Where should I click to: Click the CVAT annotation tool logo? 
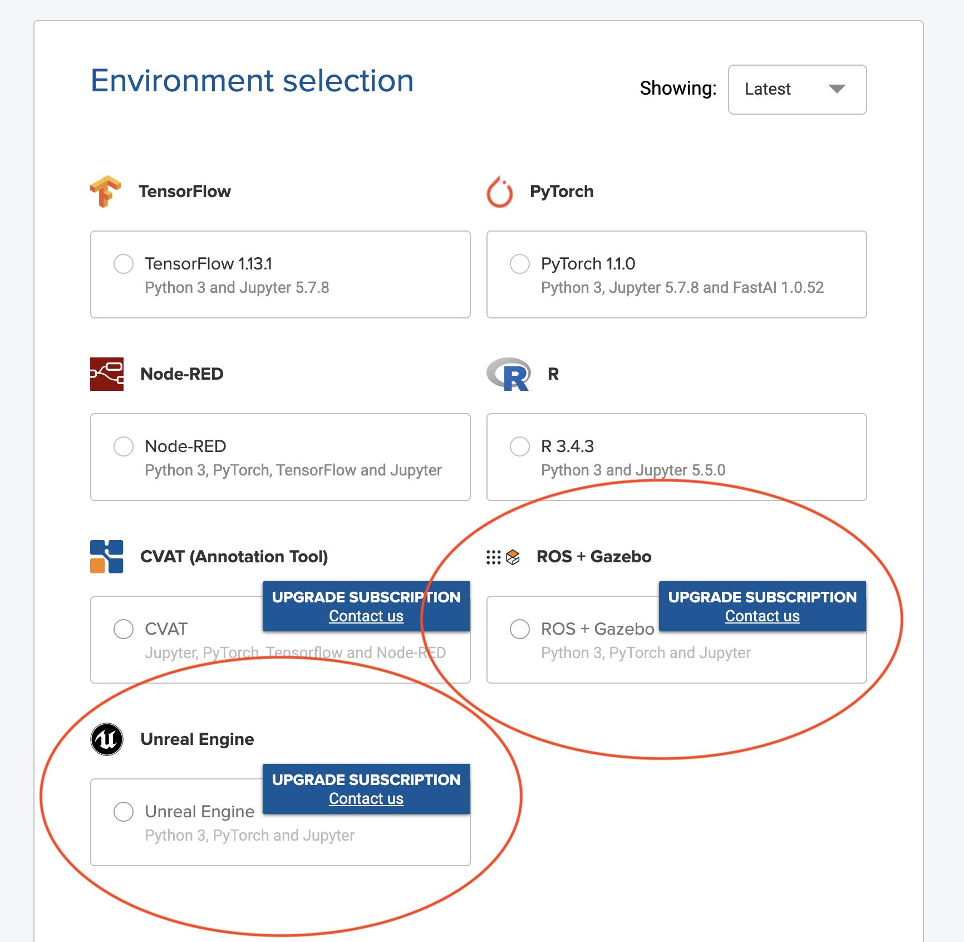tap(107, 557)
